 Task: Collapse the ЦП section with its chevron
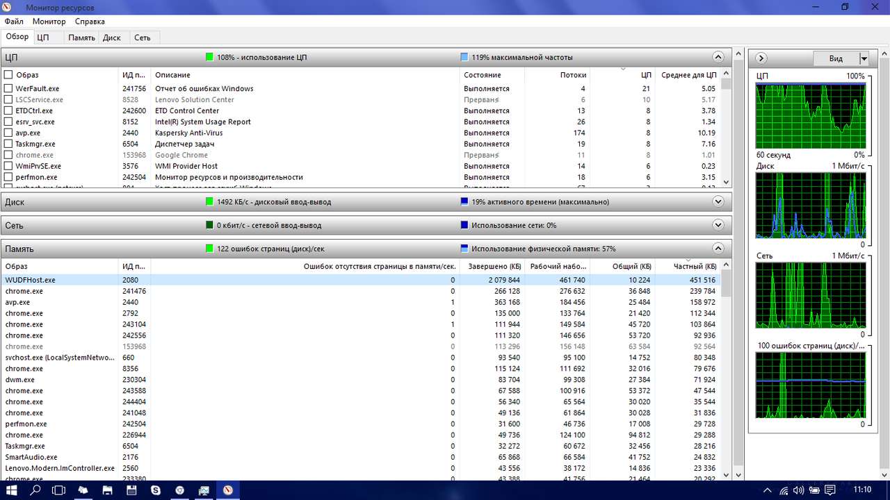[718, 57]
